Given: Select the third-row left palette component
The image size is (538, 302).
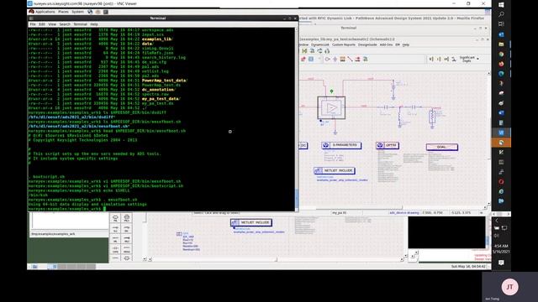Looking at the screenshot, I should click(x=115, y=239).
